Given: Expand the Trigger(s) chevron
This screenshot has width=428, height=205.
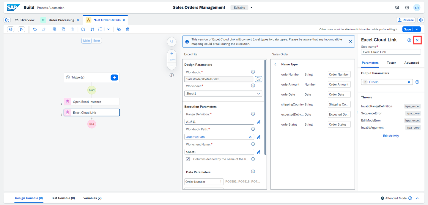Looking at the screenshot, I should [68, 77].
